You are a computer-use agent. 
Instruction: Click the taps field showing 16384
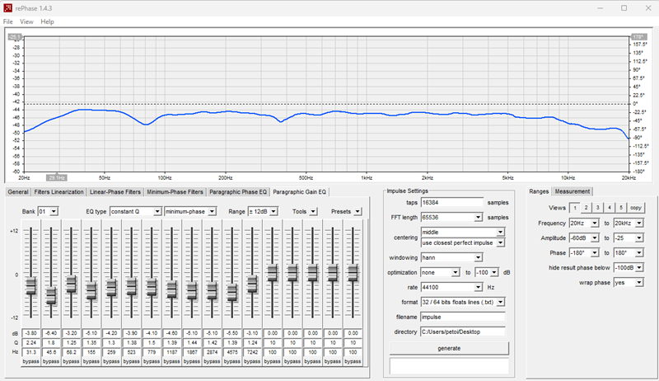[x=452, y=202]
